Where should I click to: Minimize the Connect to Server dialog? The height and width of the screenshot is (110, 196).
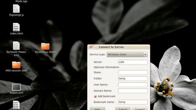[x=95, y=47]
